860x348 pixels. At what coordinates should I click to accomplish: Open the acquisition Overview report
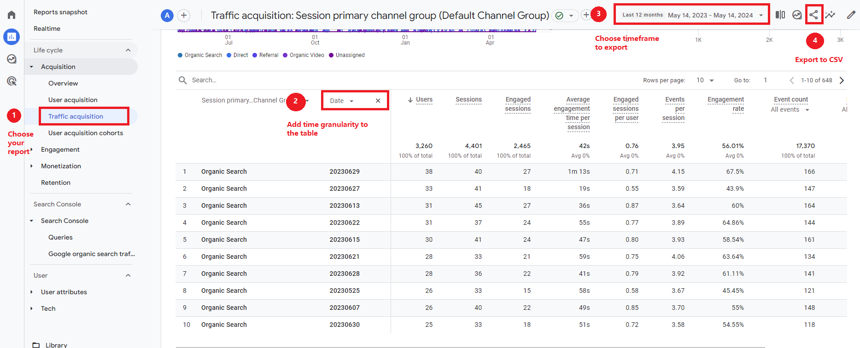pyautogui.click(x=63, y=83)
